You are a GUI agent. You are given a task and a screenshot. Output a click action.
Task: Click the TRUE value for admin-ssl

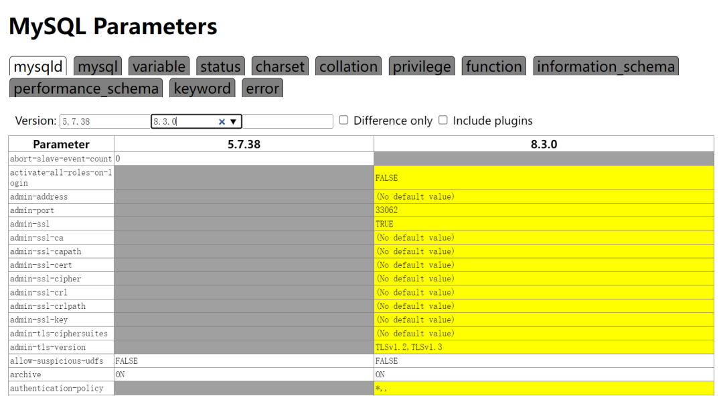click(x=384, y=224)
